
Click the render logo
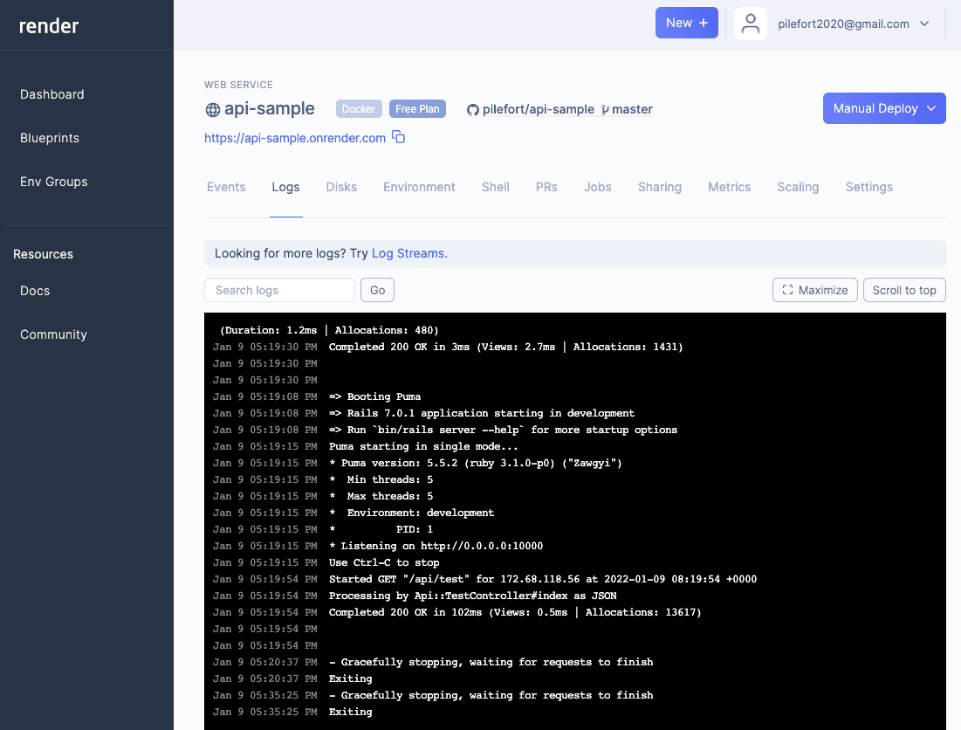[x=50, y=26]
